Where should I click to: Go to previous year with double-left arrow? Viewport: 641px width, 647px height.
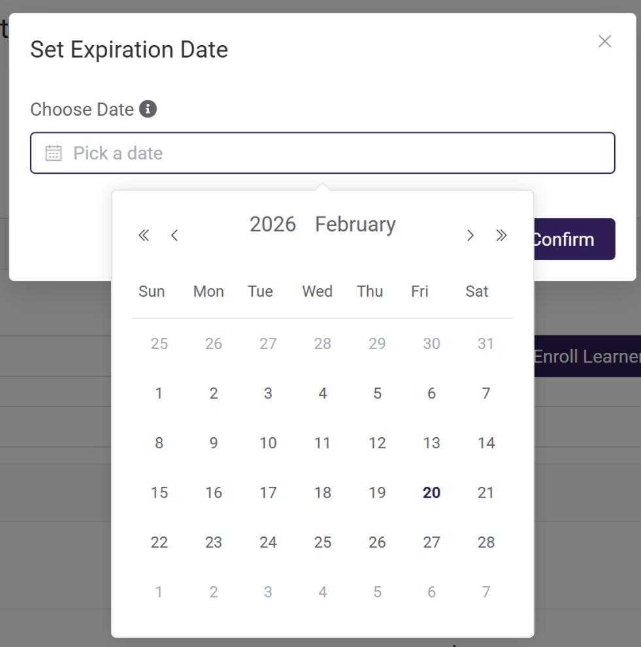(144, 236)
